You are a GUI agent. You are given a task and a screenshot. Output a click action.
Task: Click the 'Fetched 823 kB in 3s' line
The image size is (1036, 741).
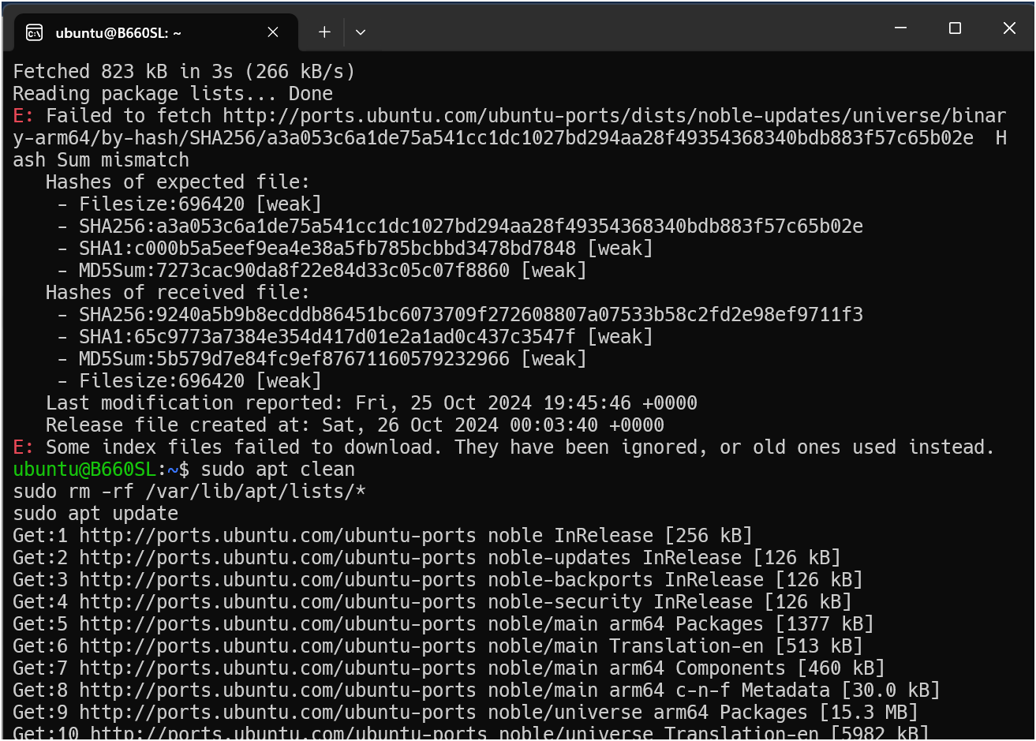click(184, 72)
